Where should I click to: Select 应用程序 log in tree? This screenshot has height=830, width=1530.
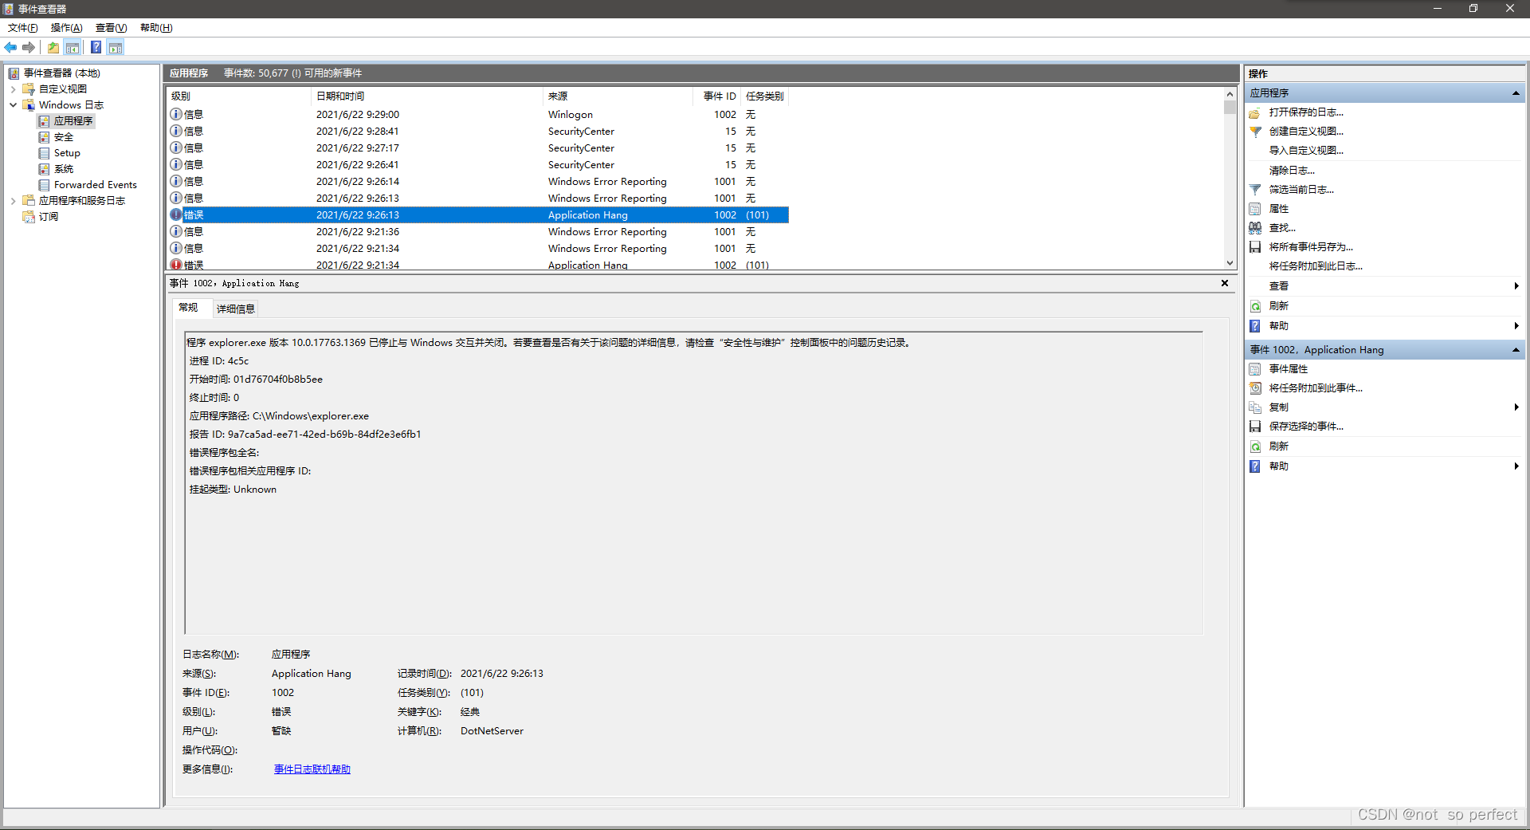tap(65, 121)
